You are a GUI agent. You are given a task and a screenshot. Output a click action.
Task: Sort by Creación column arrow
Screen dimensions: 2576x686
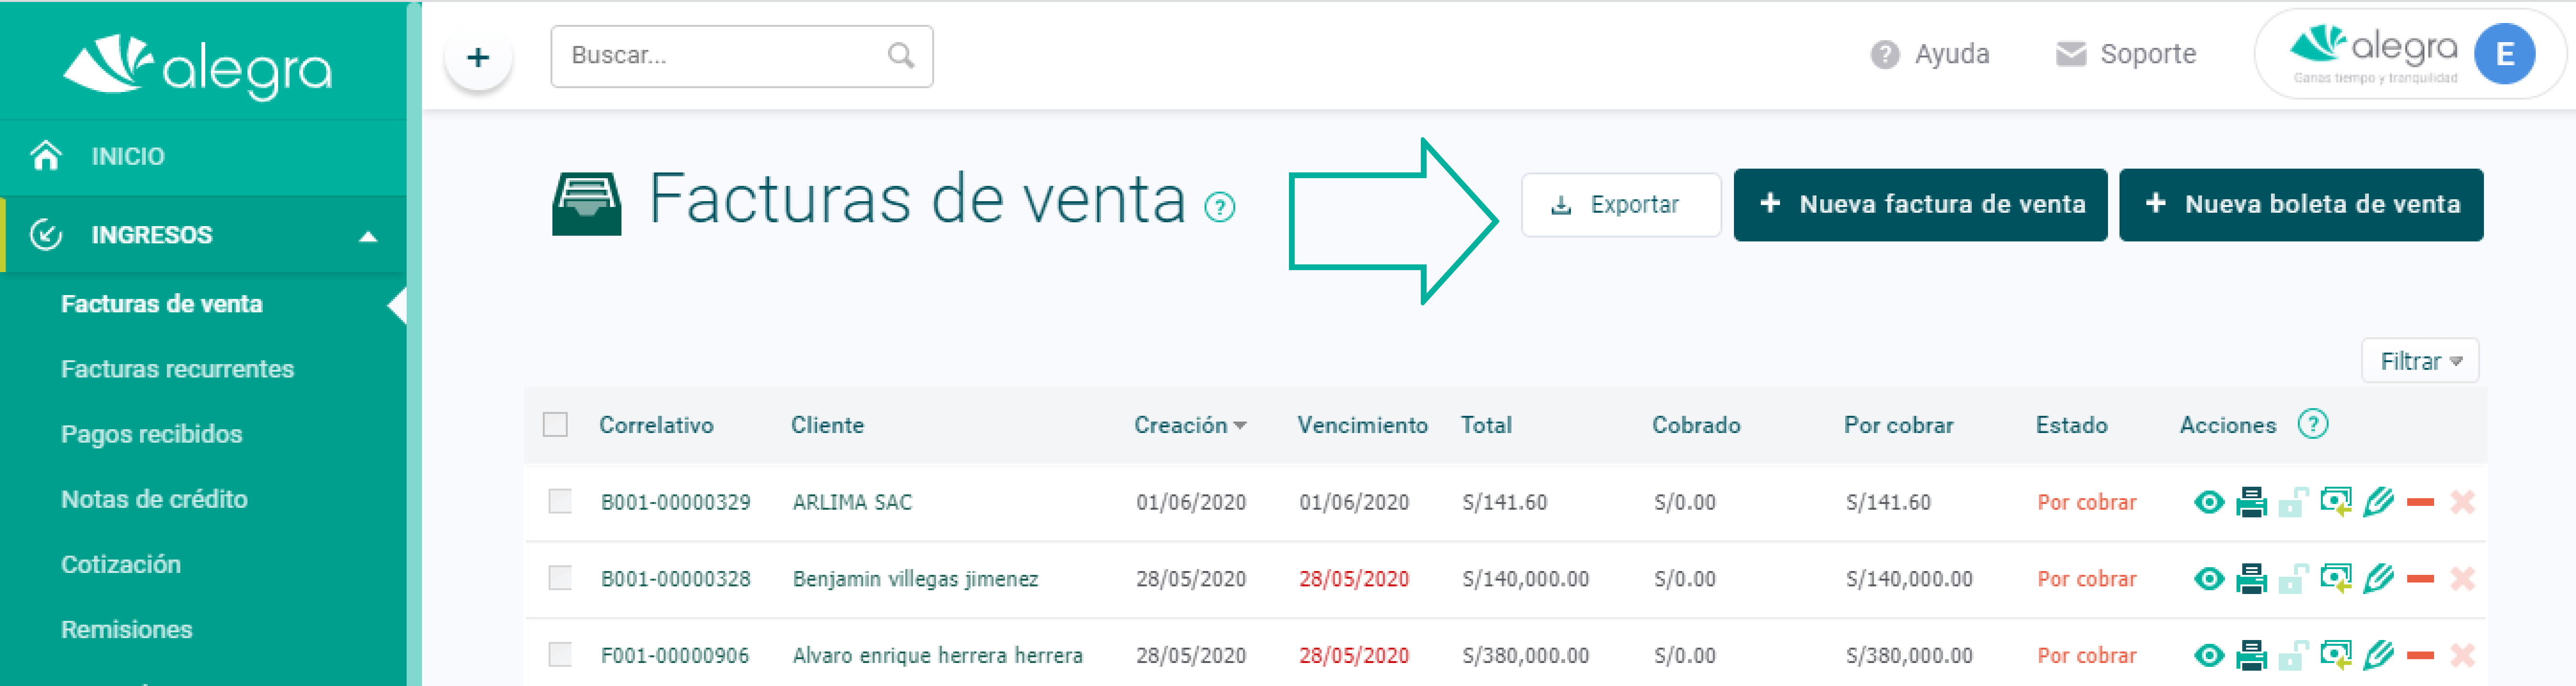coord(1240,426)
